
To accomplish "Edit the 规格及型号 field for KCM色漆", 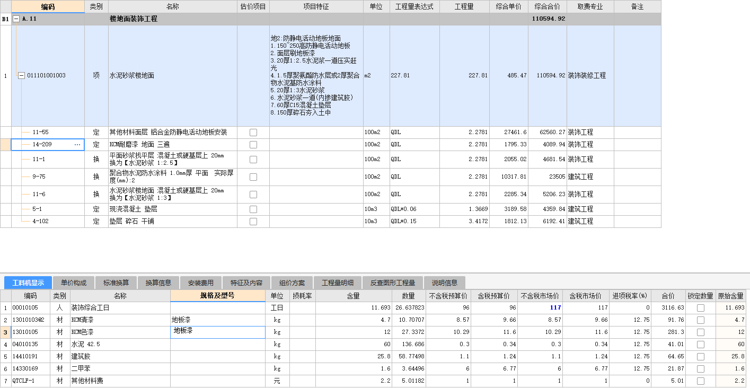I will coord(218,332).
